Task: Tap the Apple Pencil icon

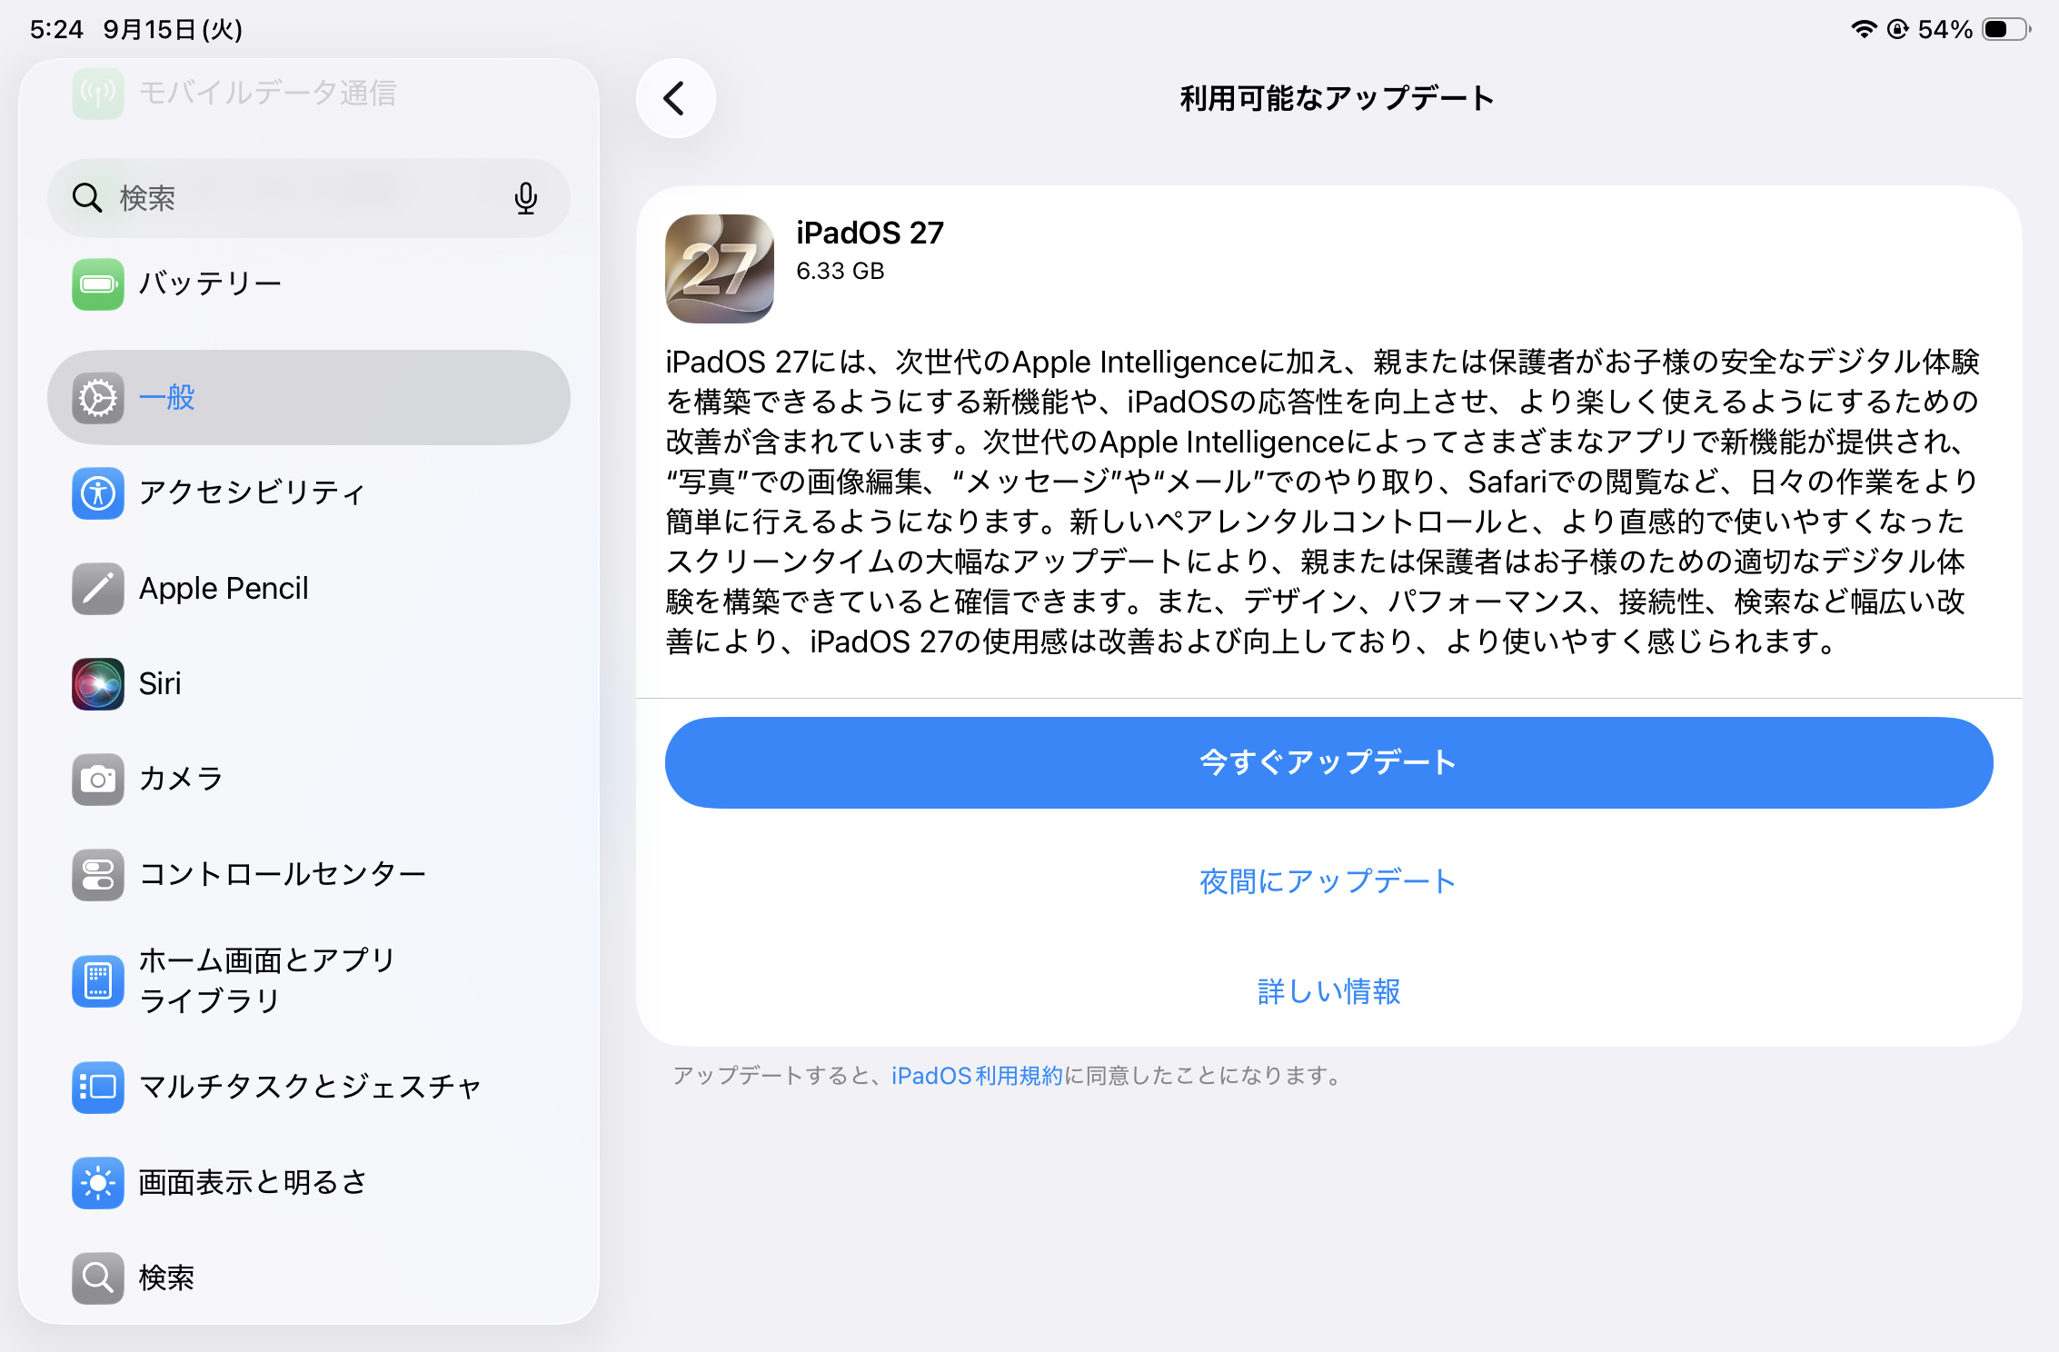Action: [x=98, y=589]
